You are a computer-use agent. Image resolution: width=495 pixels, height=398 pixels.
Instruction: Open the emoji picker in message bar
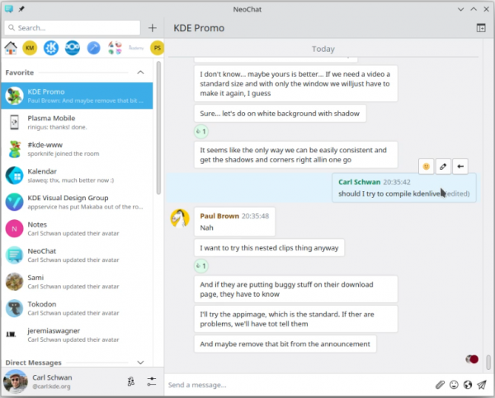pyautogui.click(x=454, y=384)
